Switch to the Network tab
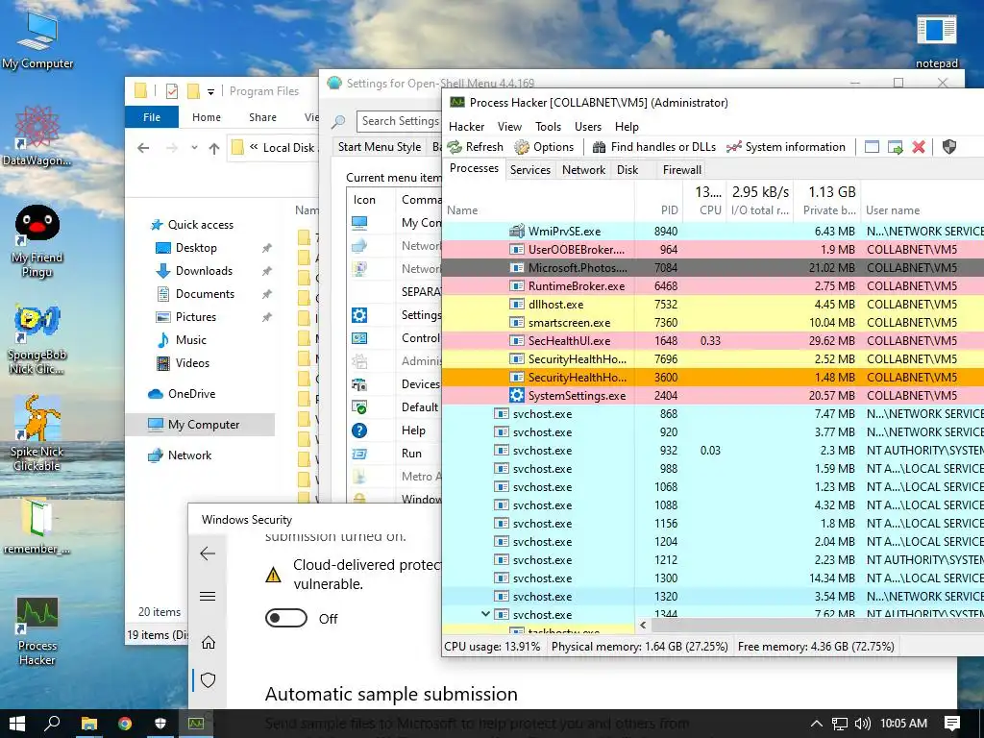984x738 pixels. click(x=583, y=170)
